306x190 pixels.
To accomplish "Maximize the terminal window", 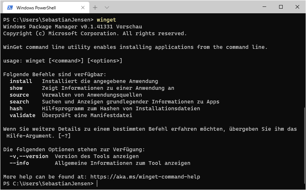I will coord(281,7).
